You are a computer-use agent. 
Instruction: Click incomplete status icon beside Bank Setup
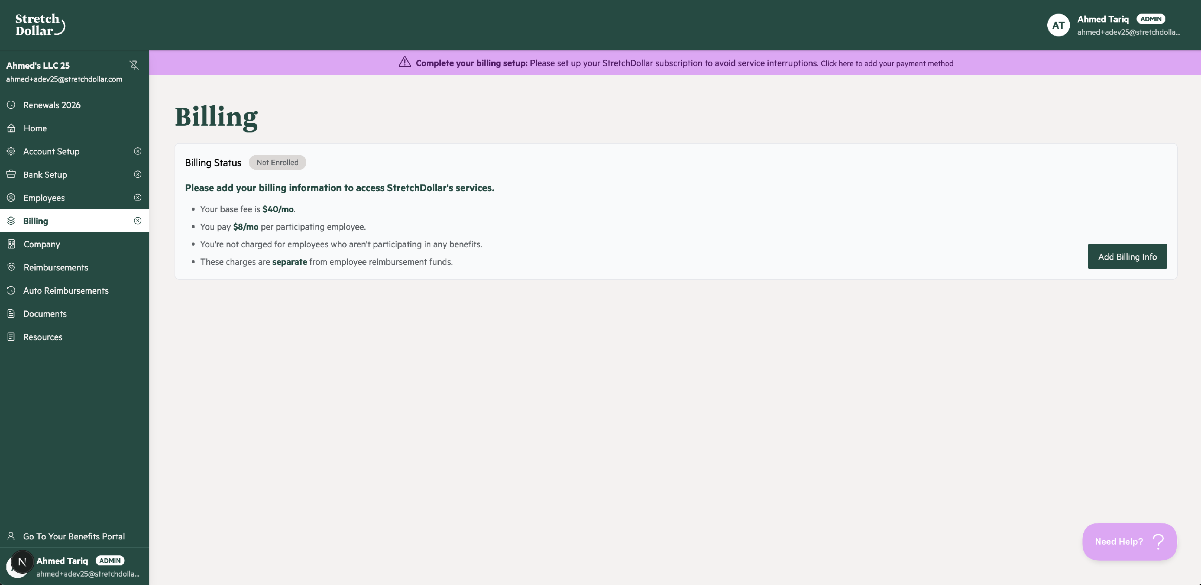pyautogui.click(x=138, y=174)
